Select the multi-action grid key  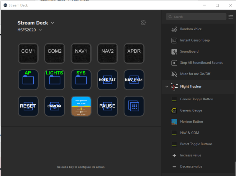pyautogui.click(x=134, y=106)
